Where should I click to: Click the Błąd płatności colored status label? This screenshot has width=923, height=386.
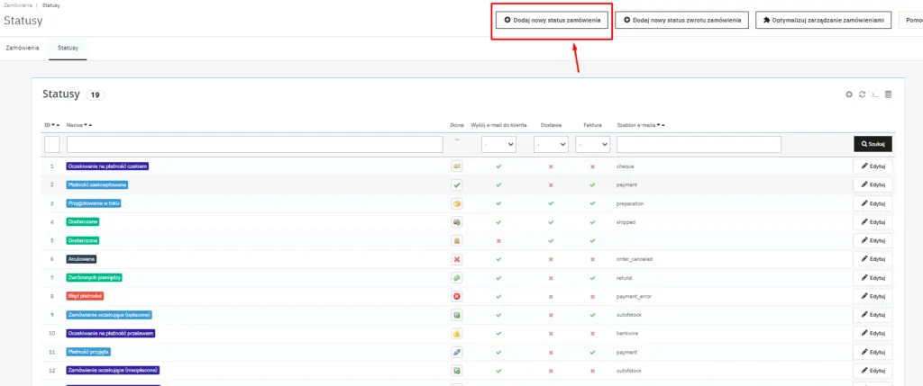(x=86, y=296)
